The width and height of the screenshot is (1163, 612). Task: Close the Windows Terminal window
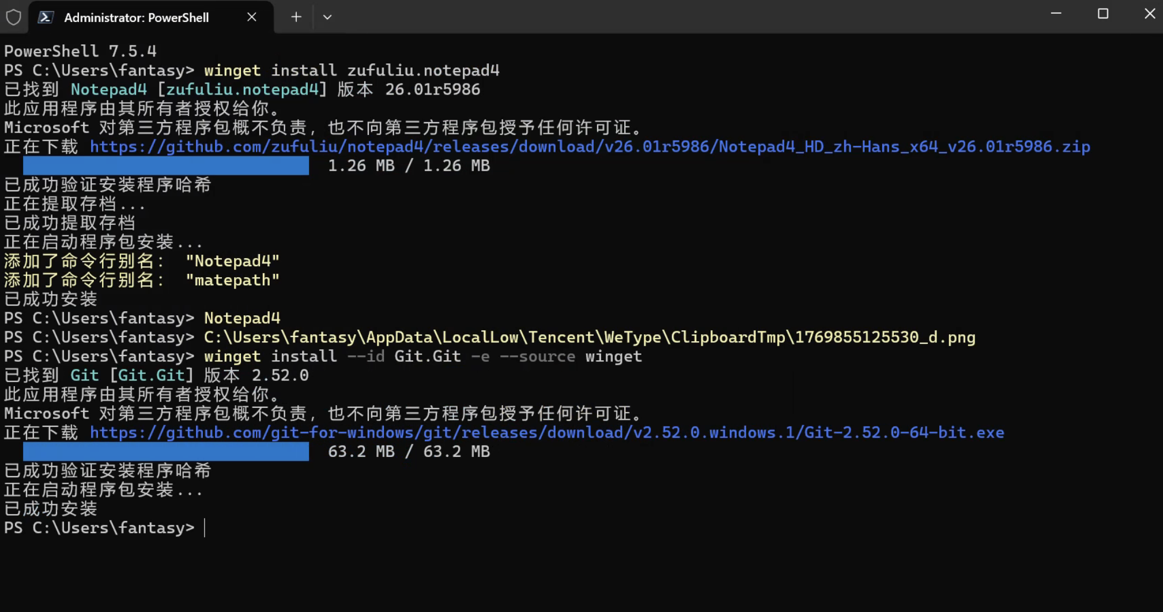[1149, 14]
